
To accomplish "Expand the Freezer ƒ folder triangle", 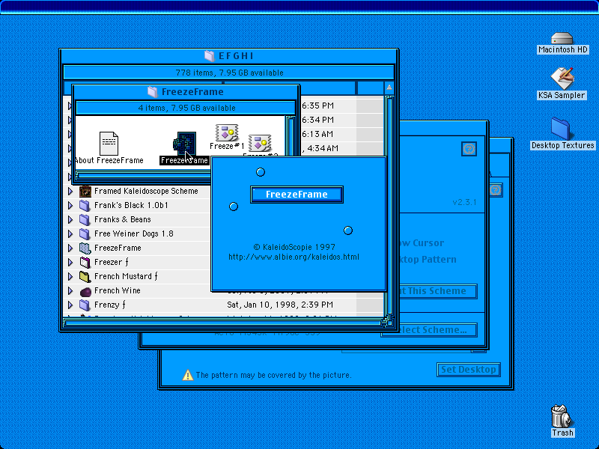I will [x=70, y=263].
